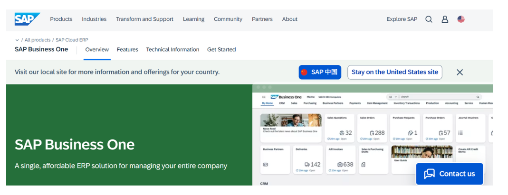Expand Transform and Support menu

(144, 19)
